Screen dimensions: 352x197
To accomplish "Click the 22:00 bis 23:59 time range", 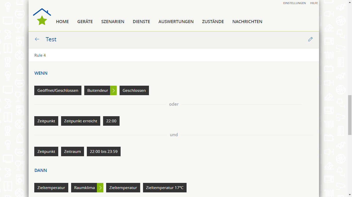I will tap(104, 152).
